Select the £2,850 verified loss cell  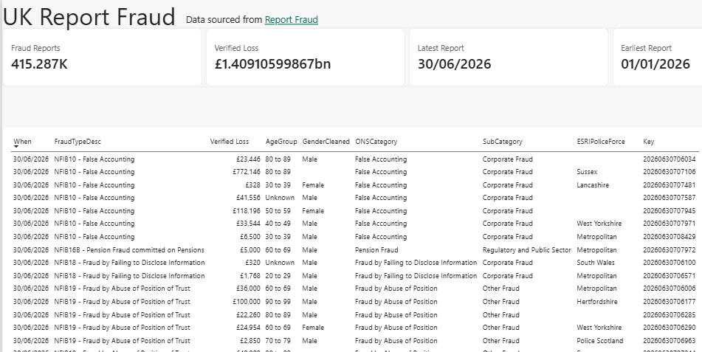[250, 341]
